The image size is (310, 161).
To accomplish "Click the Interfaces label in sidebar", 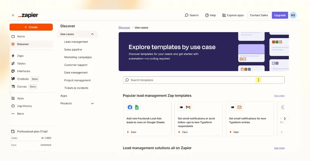I will tap(24, 71).
